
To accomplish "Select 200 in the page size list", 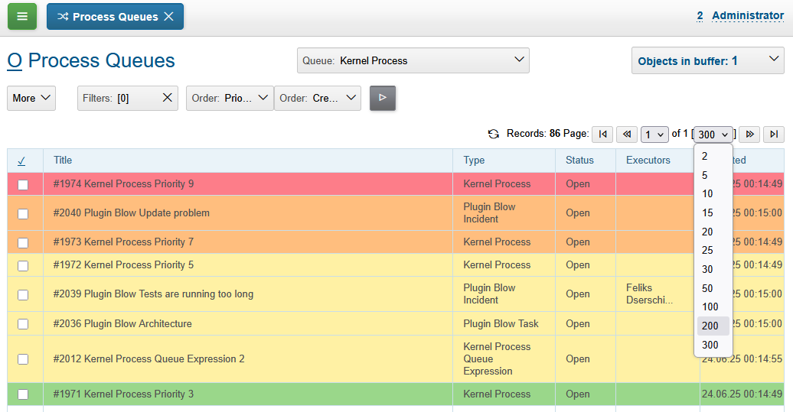I will [710, 326].
